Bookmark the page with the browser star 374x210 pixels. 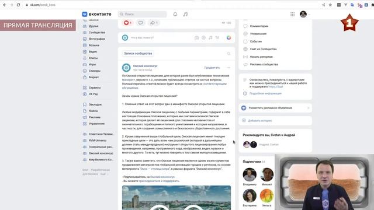coord(330,5)
